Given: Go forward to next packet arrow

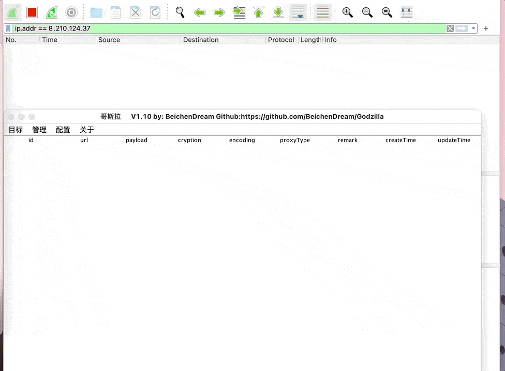Looking at the screenshot, I should 219,12.
